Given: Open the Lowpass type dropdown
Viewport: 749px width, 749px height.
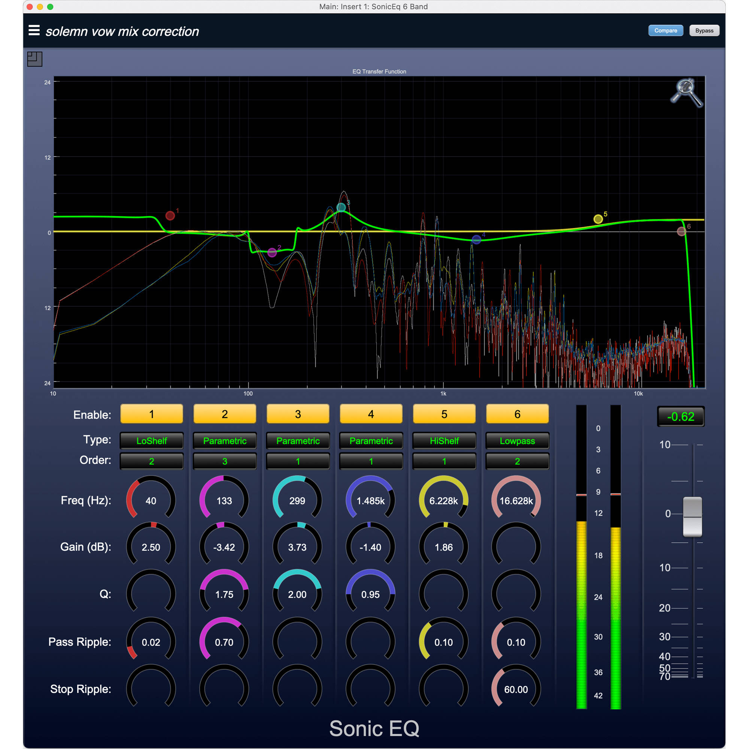Looking at the screenshot, I should 517,441.
